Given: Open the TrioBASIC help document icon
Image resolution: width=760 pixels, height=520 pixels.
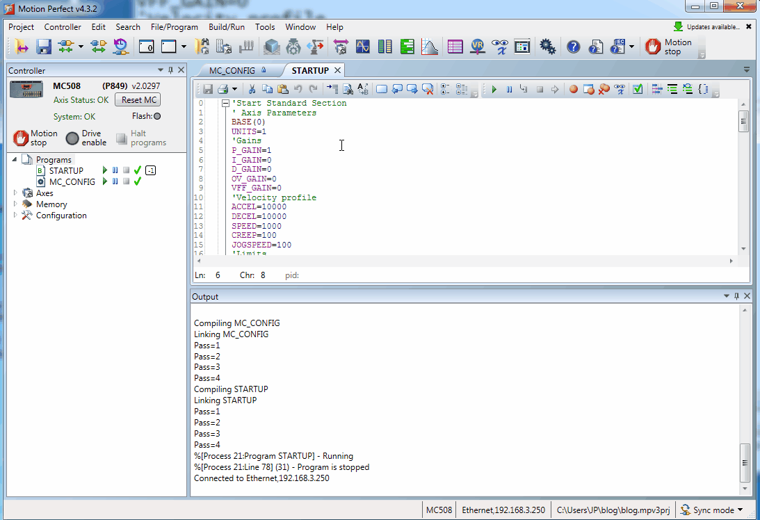Looking at the screenshot, I should coord(596,47).
